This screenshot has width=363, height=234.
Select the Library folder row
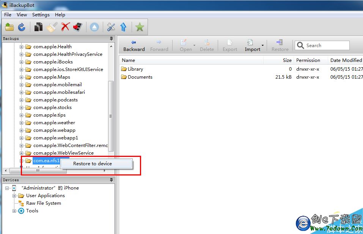click(135, 69)
